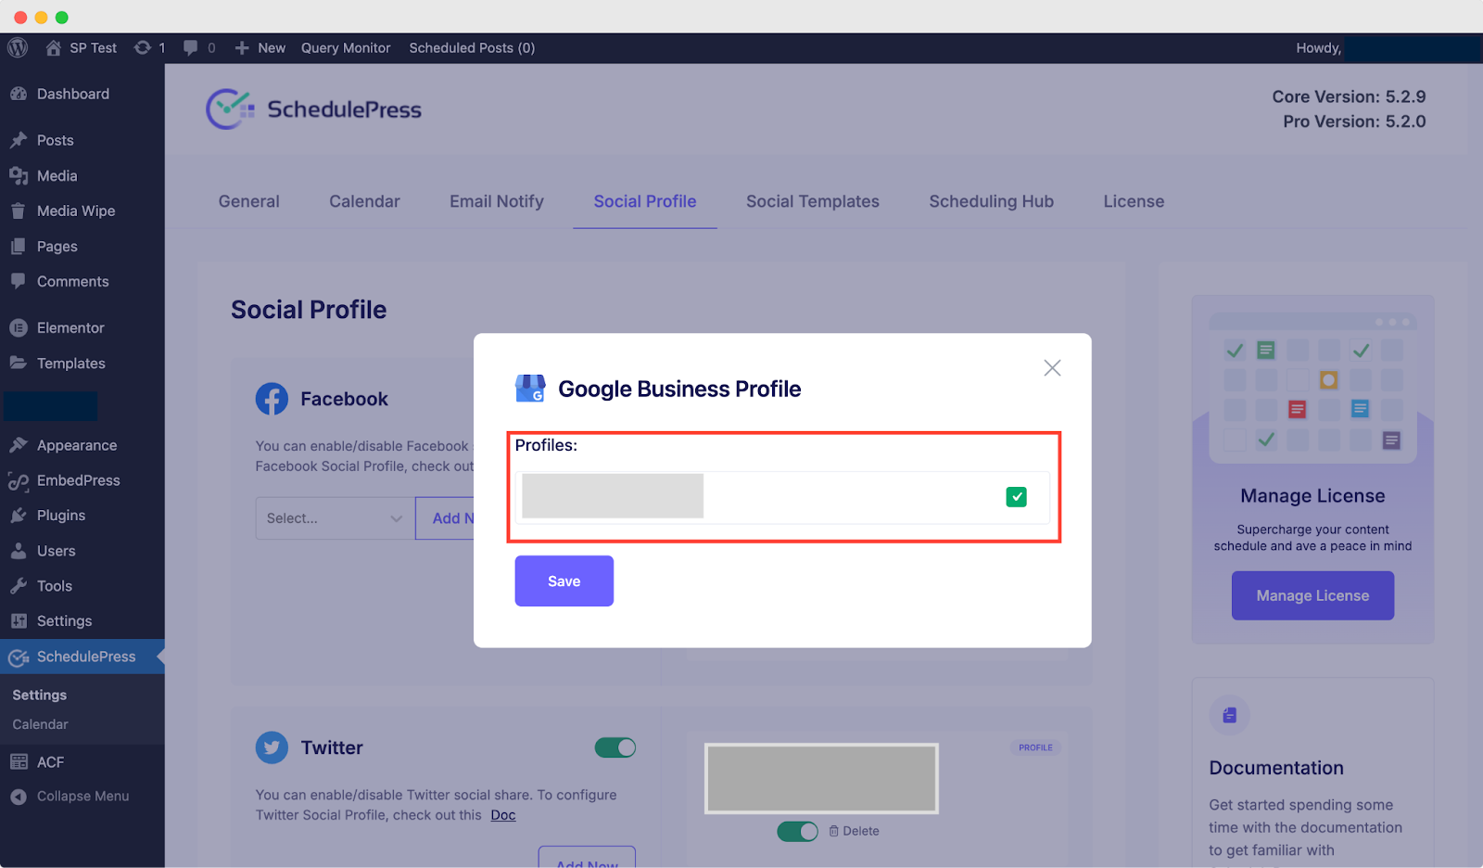Switch to the General tab
The width and height of the screenshot is (1483, 868).
248,201
